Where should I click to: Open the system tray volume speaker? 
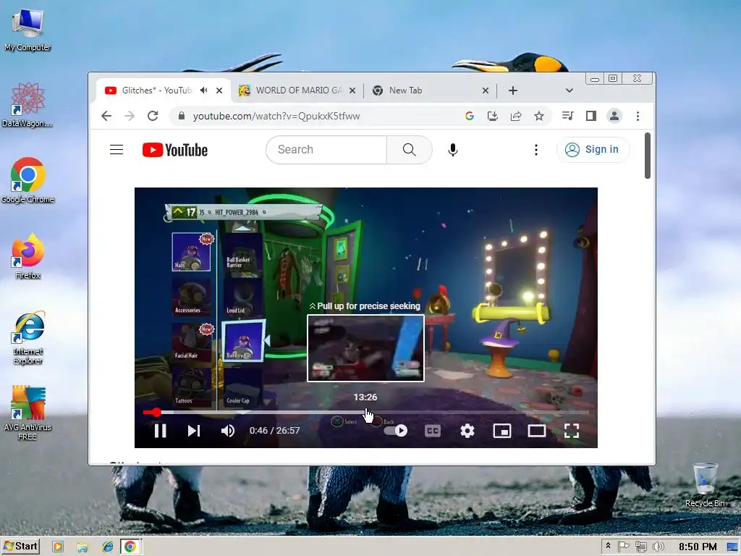[x=658, y=547]
